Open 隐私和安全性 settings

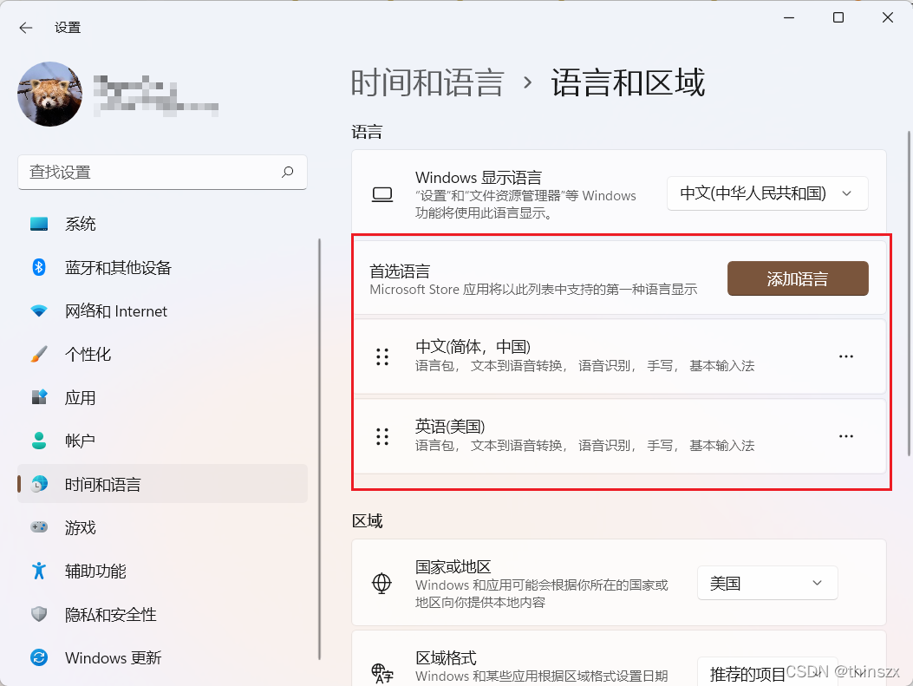[x=162, y=614]
